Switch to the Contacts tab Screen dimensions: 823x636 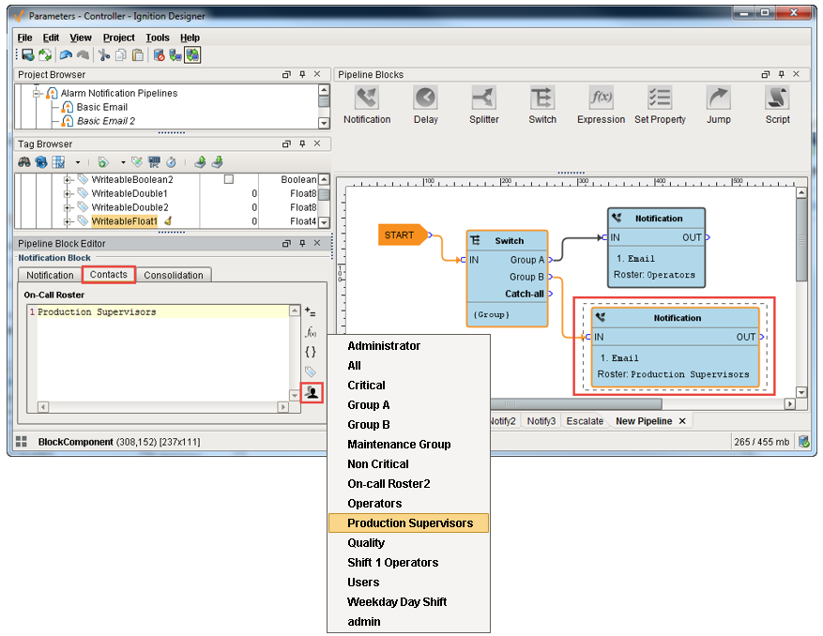[109, 275]
